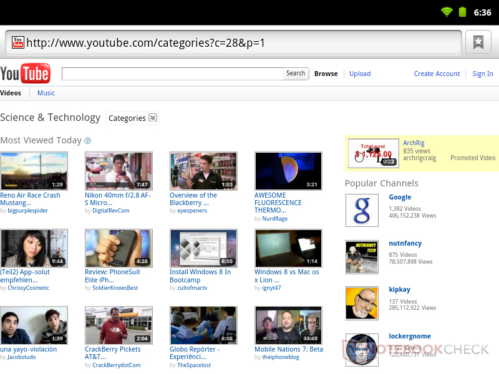Click CrackBerry Pickets AT&T title
This screenshot has width=499, height=374.
click(x=113, y=353)
